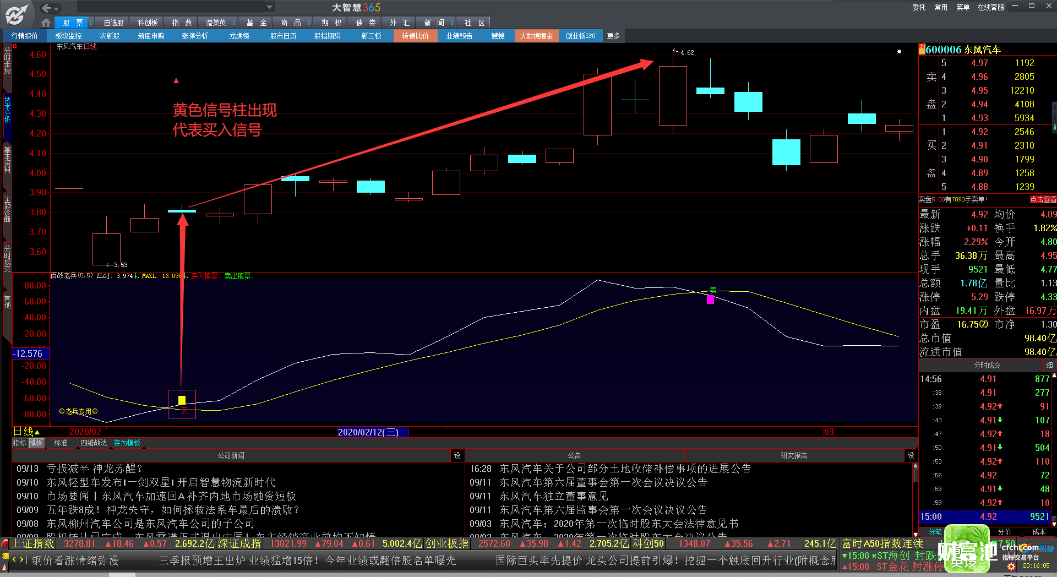Expand the top search box dropdown

[x=269, y=7]
